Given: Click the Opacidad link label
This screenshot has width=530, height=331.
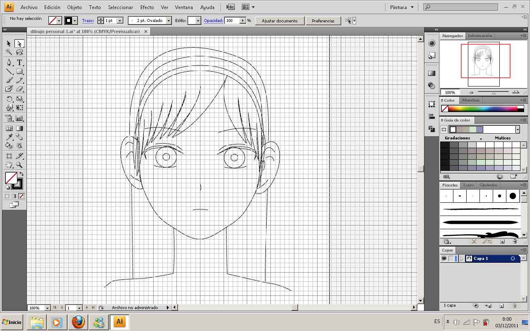Looking at the screenshot, I should (x=214, y=20).
